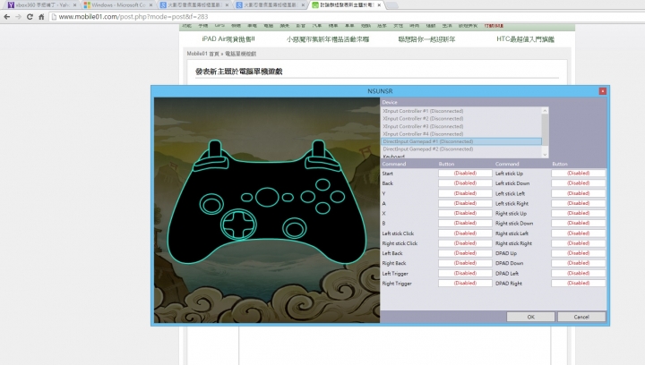Set the button for Right Trigger

(465, 283)
